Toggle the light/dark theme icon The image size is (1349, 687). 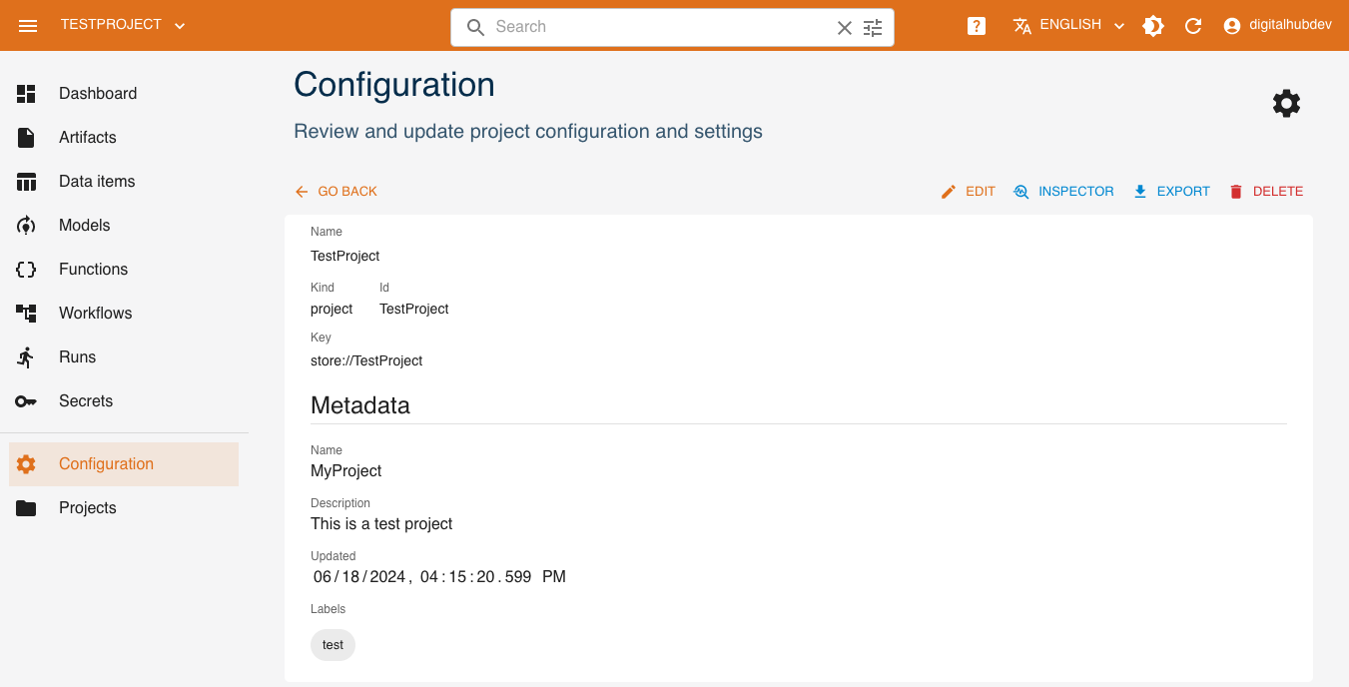point(1153,26)
